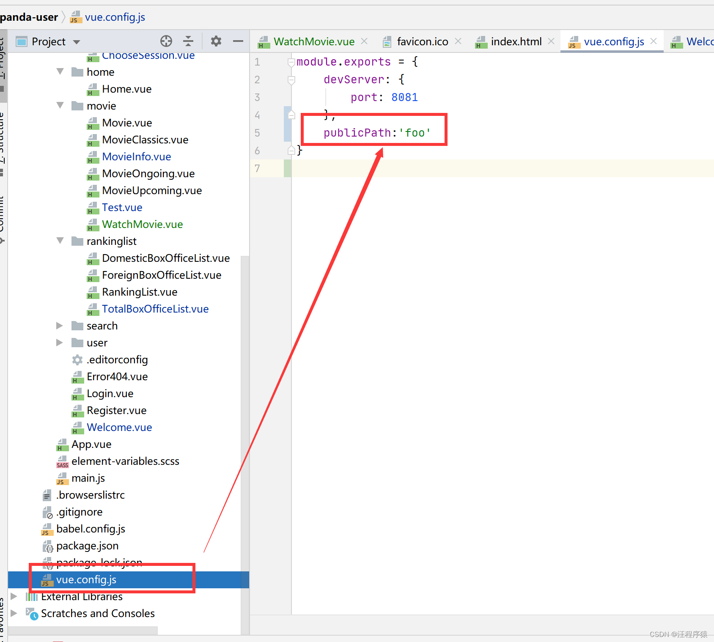Click the port value 8081 in editor

pyautogui.click(x=404, y=97)
